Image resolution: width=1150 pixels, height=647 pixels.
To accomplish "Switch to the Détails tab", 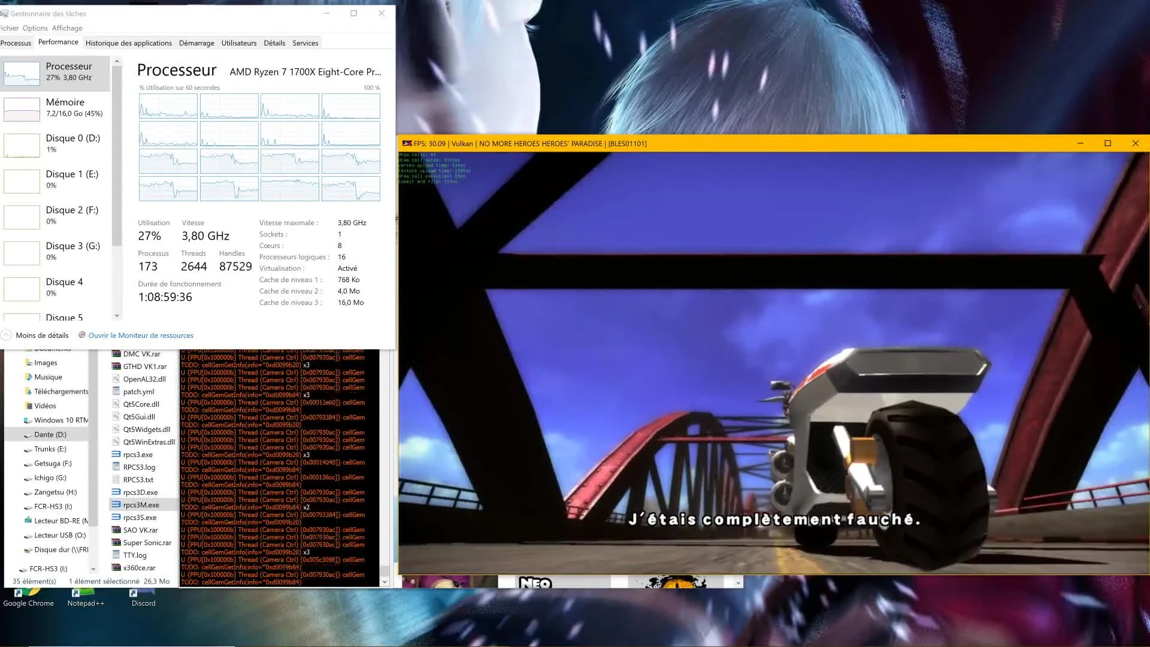I will [274, 43].
